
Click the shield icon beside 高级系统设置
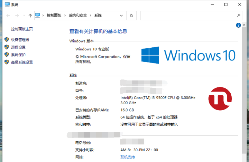pyautogui.click(x=7, y=62)
